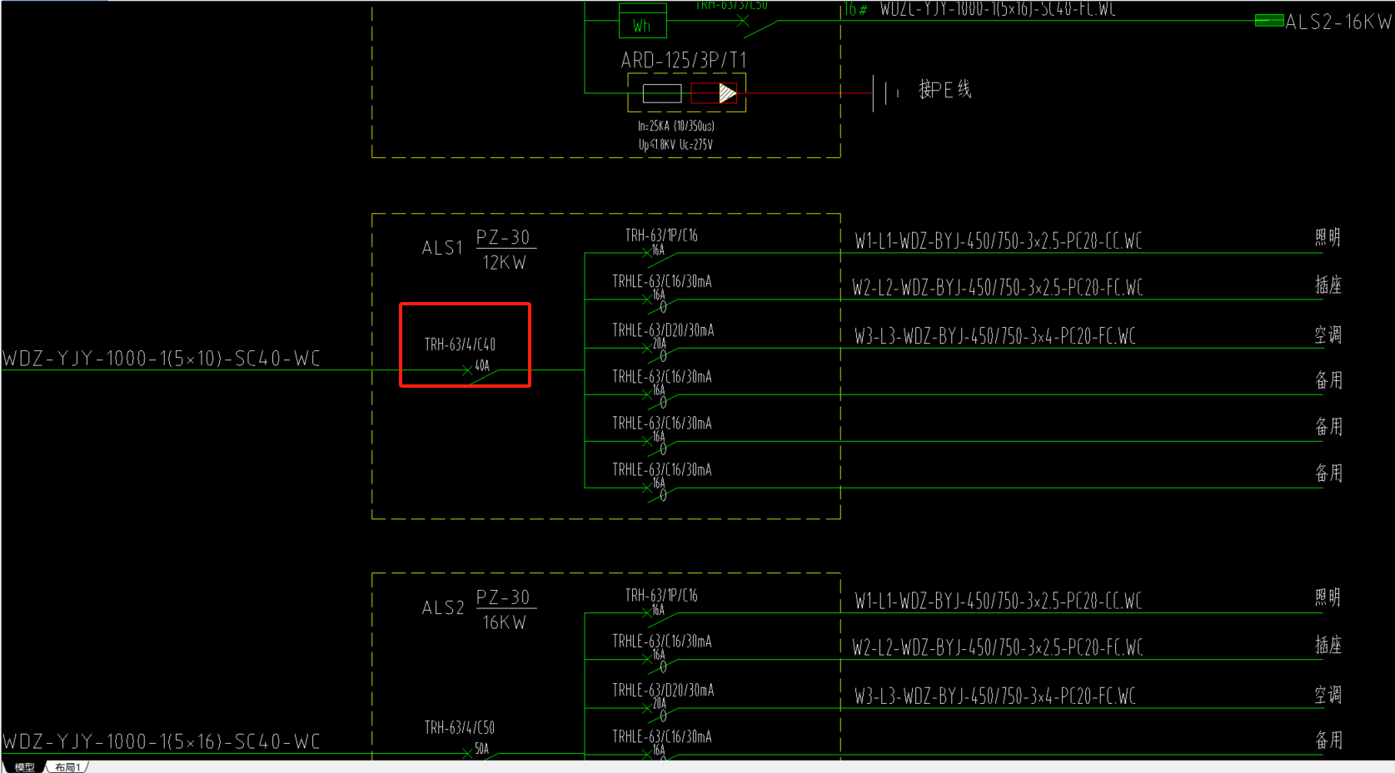Click the 接PE线 annotation

(x=945, y=90)
